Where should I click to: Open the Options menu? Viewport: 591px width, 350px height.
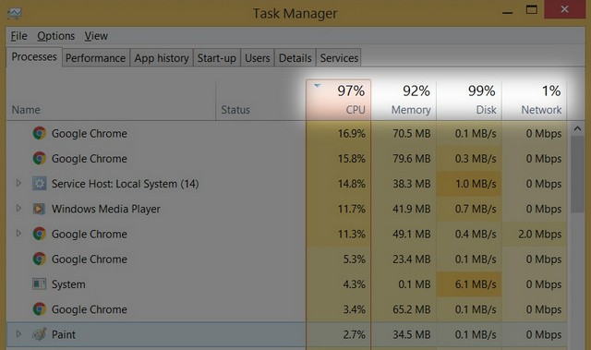[55, 36]
